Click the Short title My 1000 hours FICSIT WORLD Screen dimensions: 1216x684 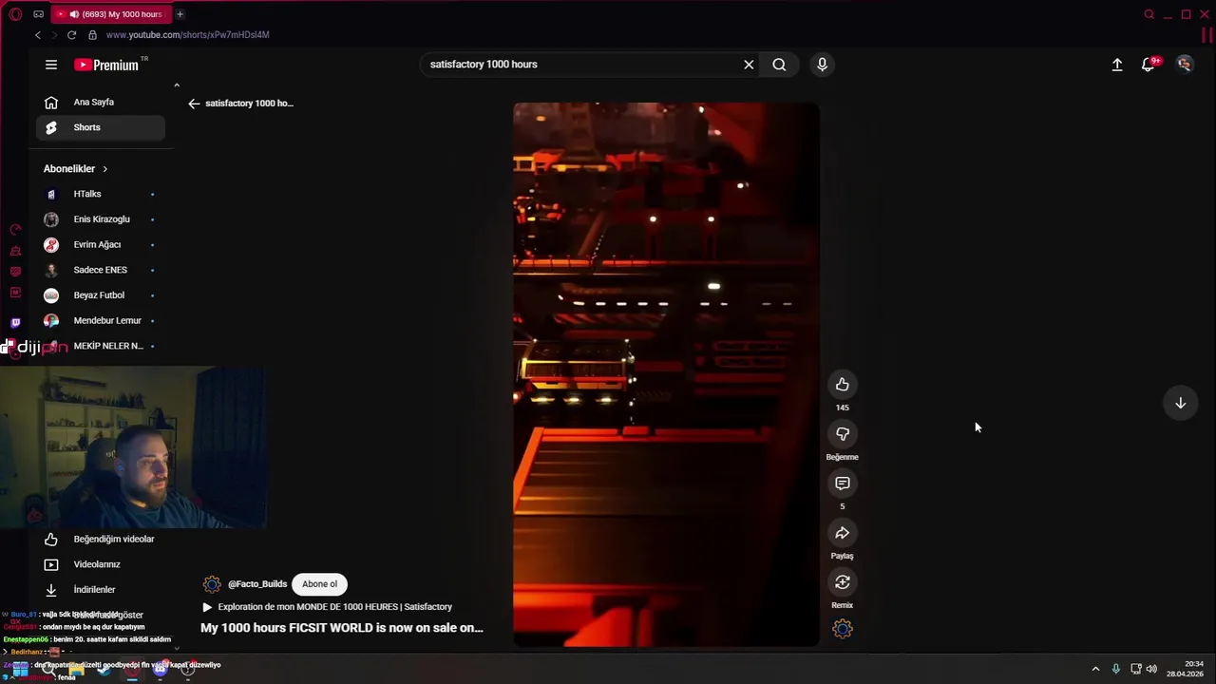pos(342,628)
